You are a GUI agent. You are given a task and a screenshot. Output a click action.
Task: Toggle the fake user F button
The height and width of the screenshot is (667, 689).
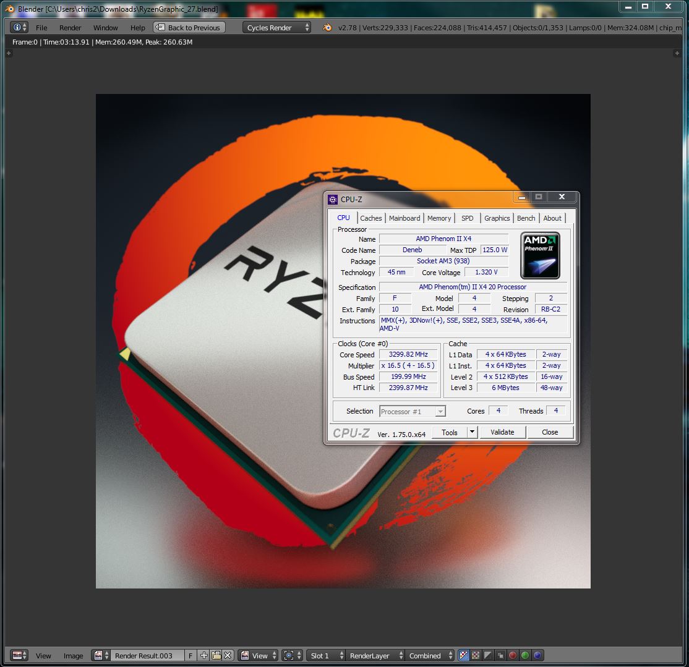click(190, 656)
